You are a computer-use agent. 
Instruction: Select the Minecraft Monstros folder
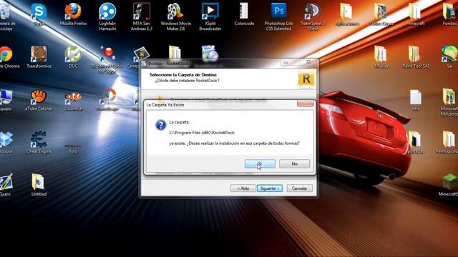(x=449, y=103)
